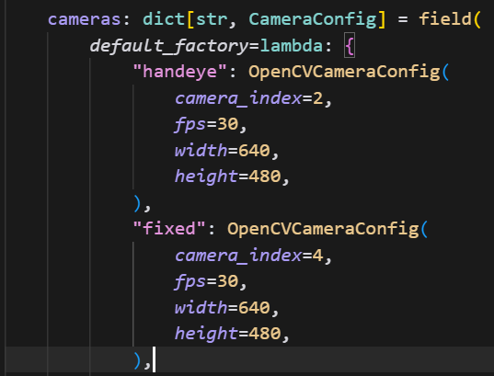Screen dimensions: 494x376
Task: Click the default_factory keyword argument
Action: tap(169, 46)
